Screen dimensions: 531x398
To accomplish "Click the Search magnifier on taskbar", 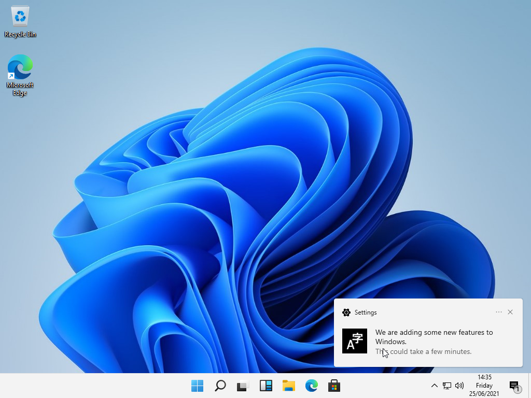I will [220, 386].
